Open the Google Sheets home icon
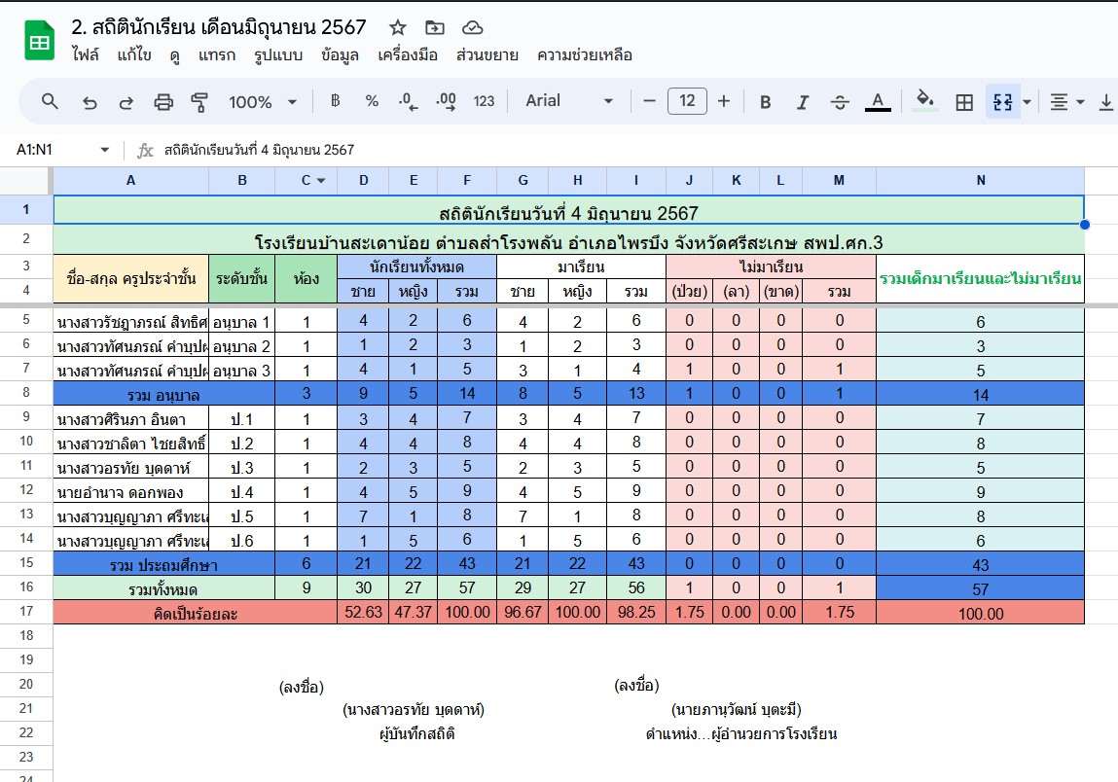Image resolution: width=1118 pixels, height=782 pixels. pos(39,40)
